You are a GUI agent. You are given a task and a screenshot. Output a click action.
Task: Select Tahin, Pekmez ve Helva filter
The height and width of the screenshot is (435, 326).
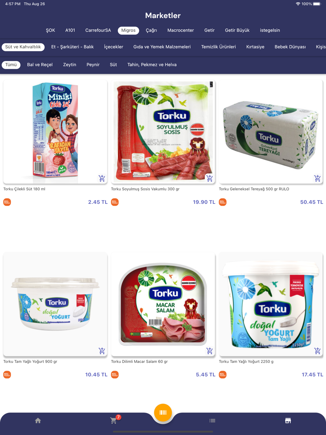pos(152,65)
